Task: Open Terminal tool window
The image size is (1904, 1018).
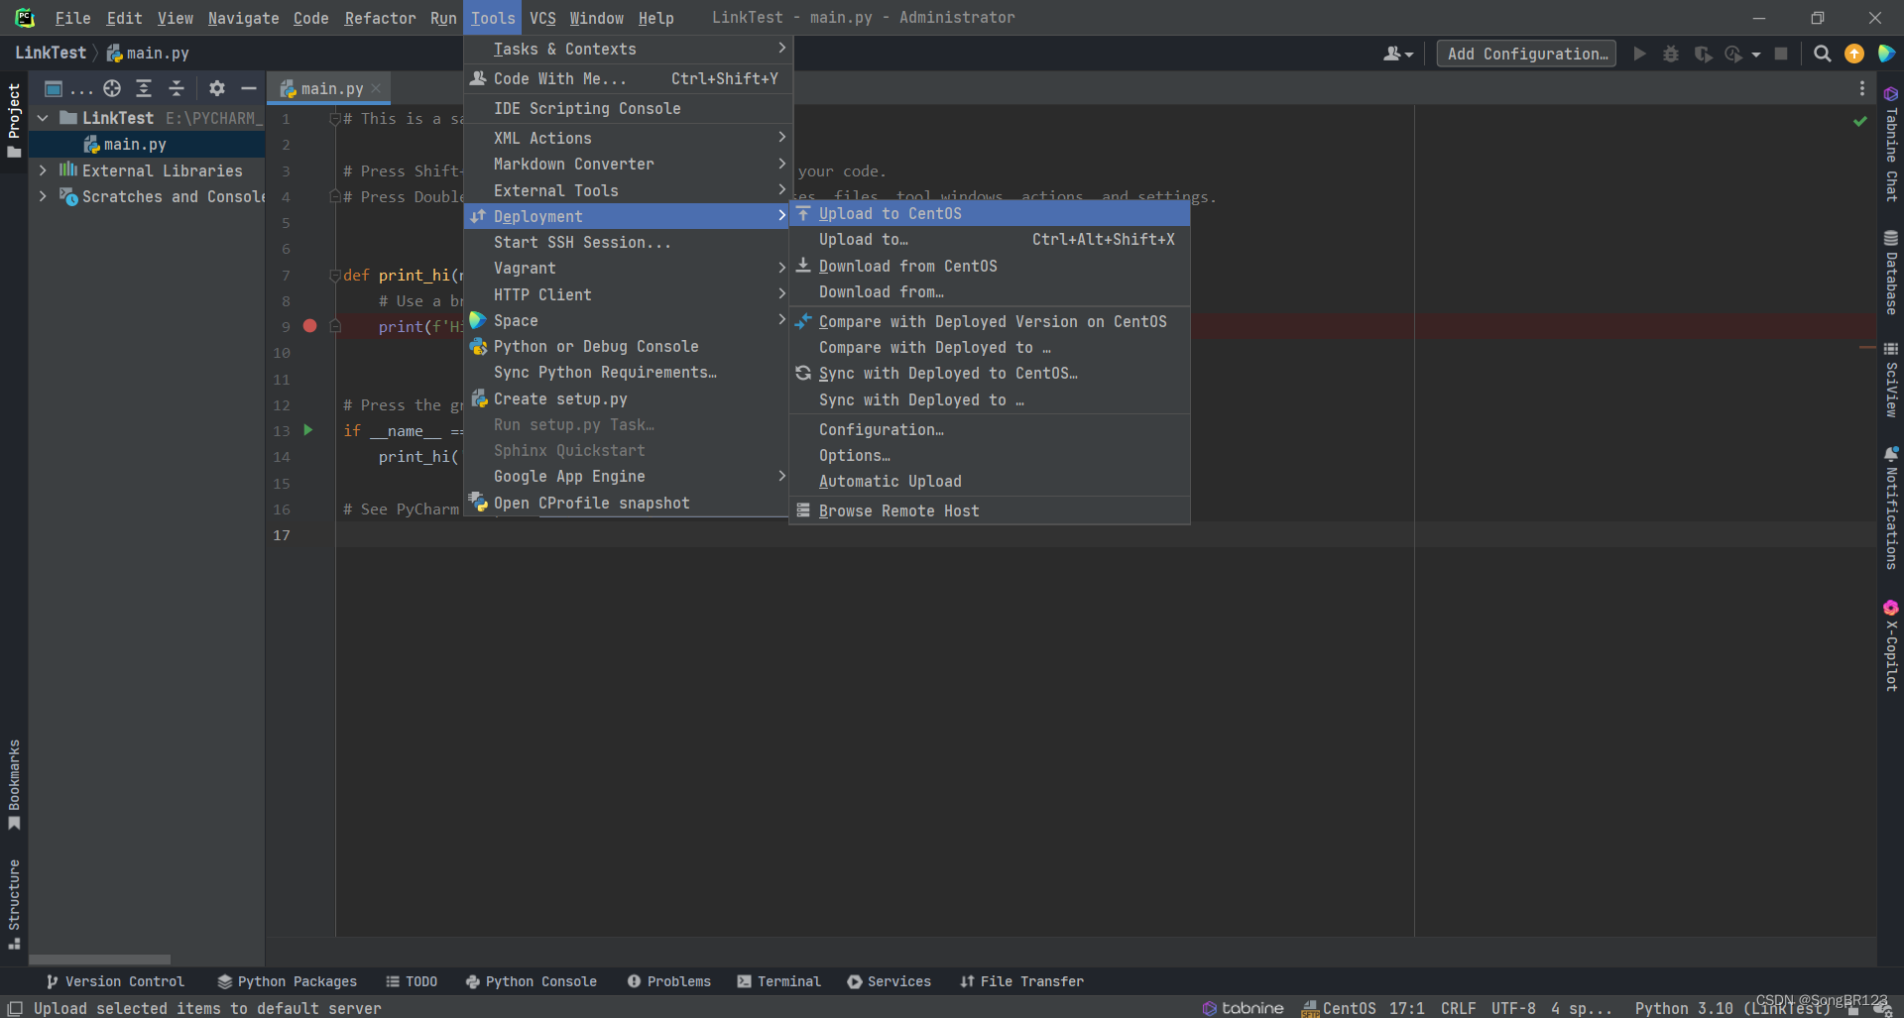Action: (778, 981)
